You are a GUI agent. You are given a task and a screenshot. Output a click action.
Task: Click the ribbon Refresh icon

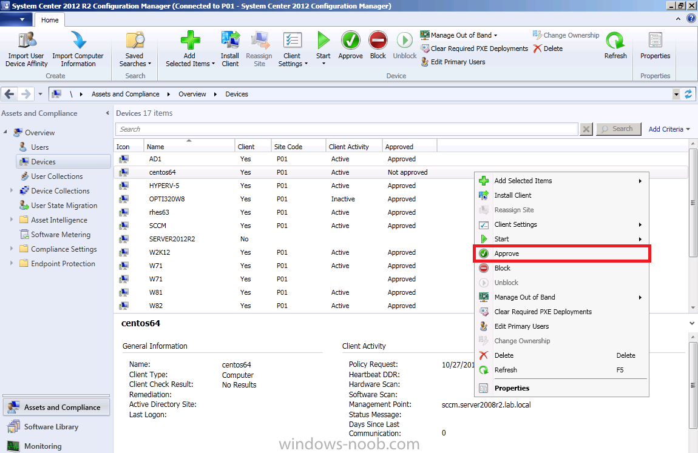[x=615, y=41]
